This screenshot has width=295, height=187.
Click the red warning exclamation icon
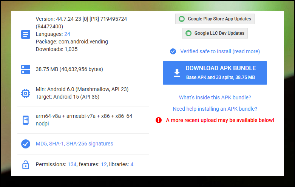tap(159, 120)
